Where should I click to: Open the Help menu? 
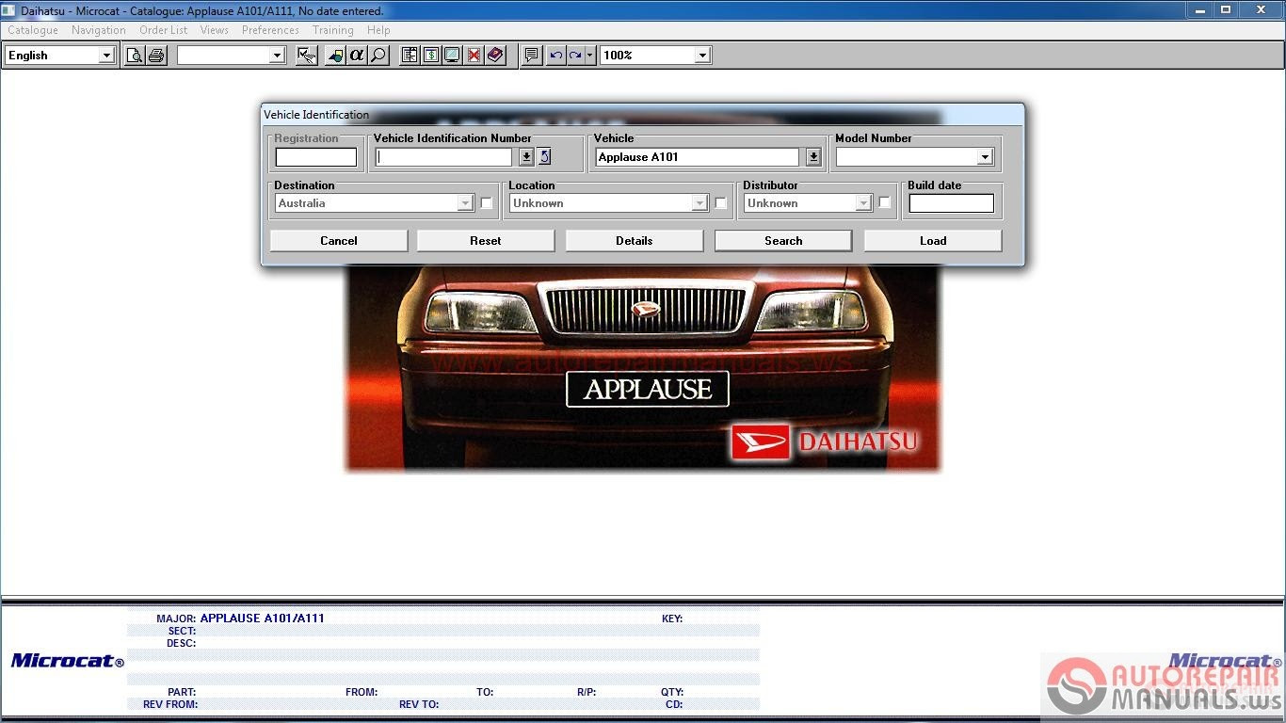tap(378, 30)
